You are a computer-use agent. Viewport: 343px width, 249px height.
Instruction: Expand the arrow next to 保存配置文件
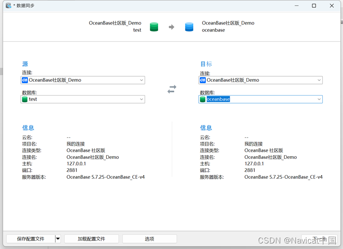[x=58, y=239]
